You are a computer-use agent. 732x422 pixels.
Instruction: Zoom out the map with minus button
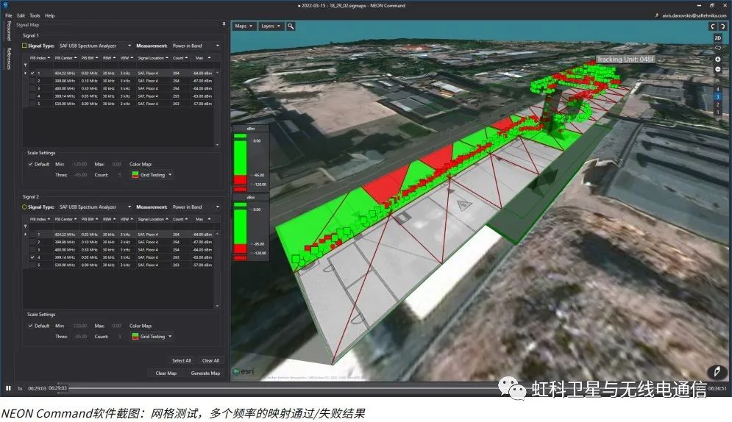717,70
